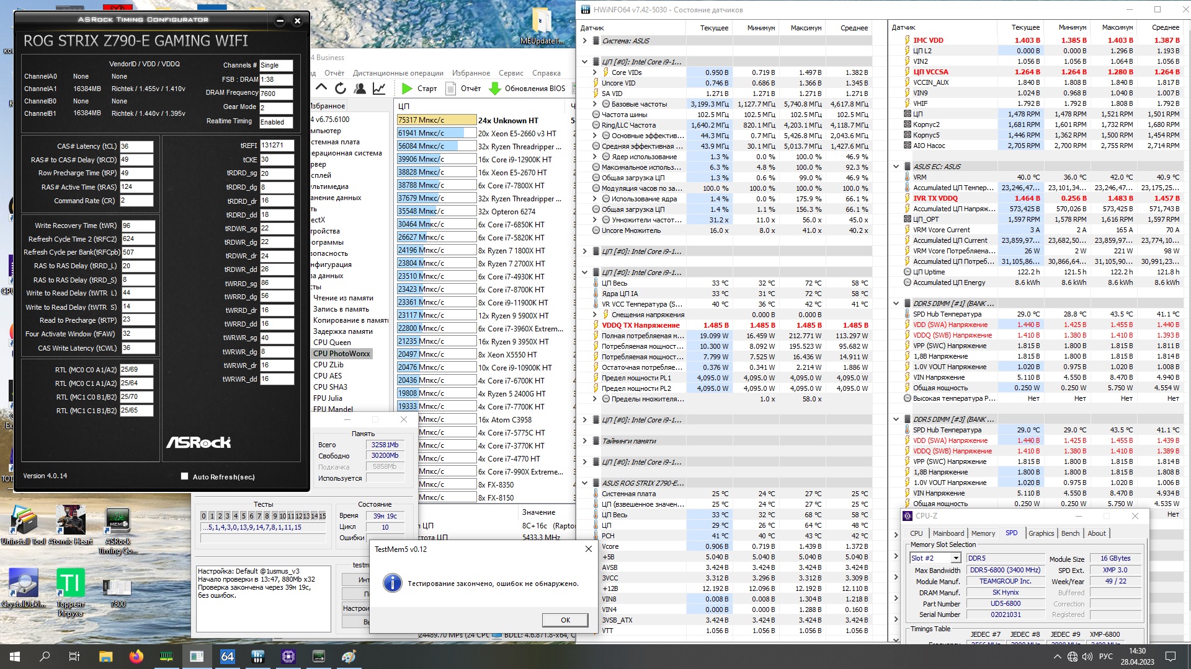Viewport: 1191px width, 669px height.
Task: Click the green Старт play icon
Action: point(407,89)
